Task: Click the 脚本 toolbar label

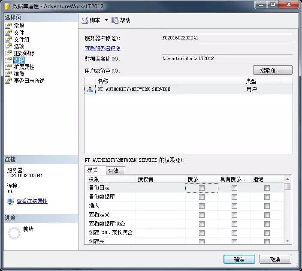Action: pos(95,20)
